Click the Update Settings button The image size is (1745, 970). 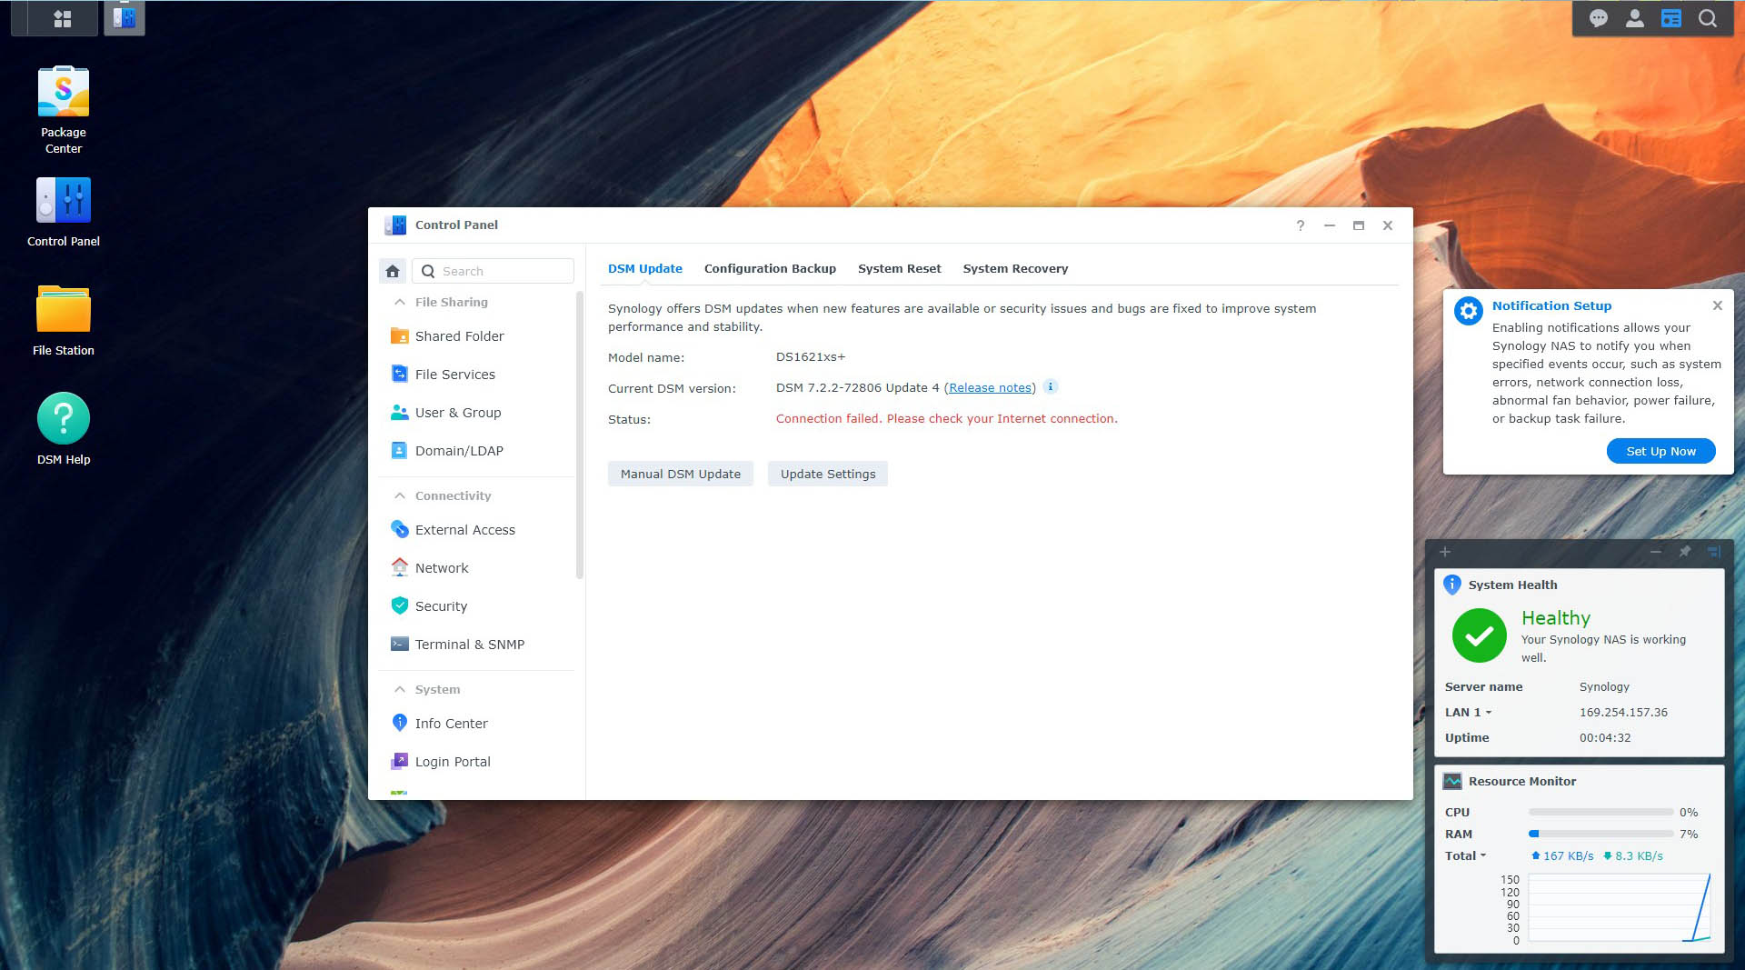tap(828, 474)
